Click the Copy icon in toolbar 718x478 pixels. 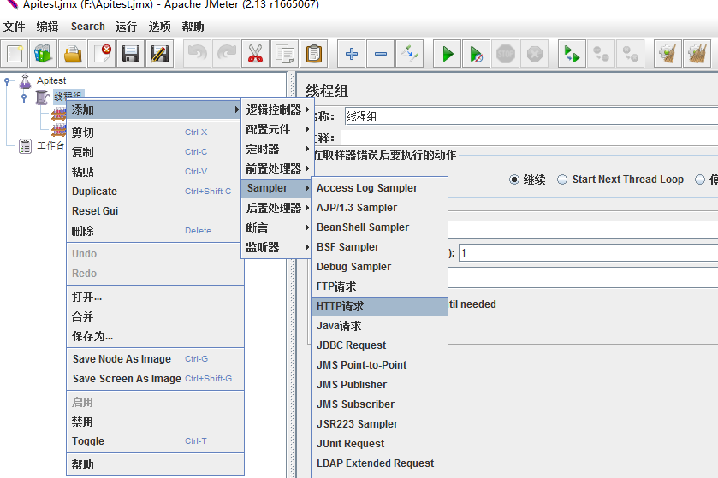point(285,54)
